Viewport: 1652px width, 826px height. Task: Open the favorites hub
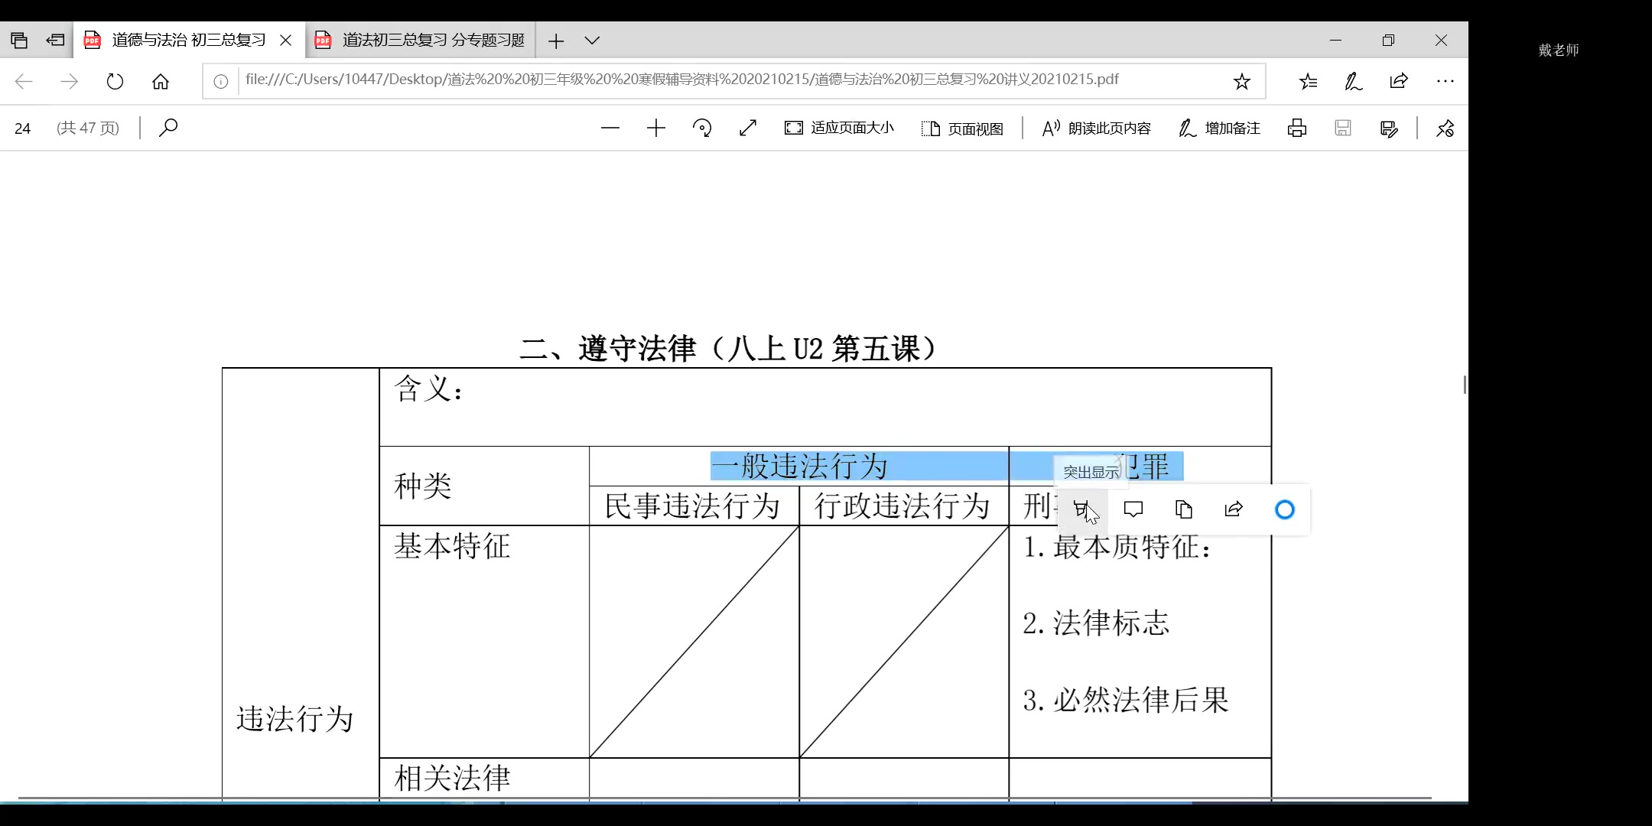click(1309, 81)
